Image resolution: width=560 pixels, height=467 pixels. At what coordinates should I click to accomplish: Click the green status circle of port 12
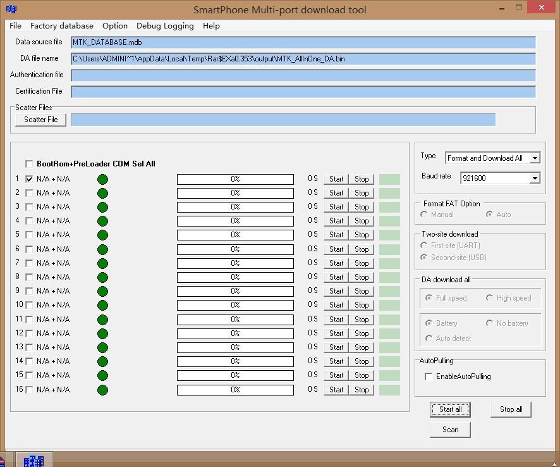click(x=102, y=333)
